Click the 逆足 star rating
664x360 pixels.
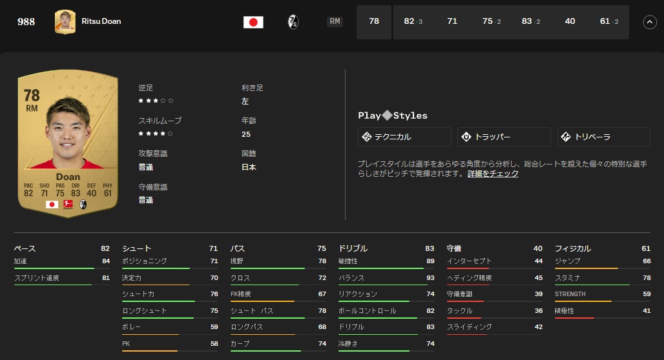[156, 101]
